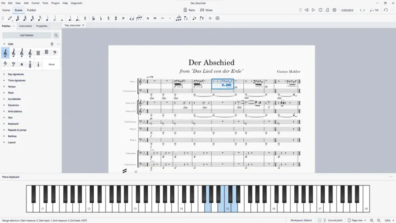396x223 pixels.
Task: Flip note direction with the flip icon
Action: coord(186,18)
